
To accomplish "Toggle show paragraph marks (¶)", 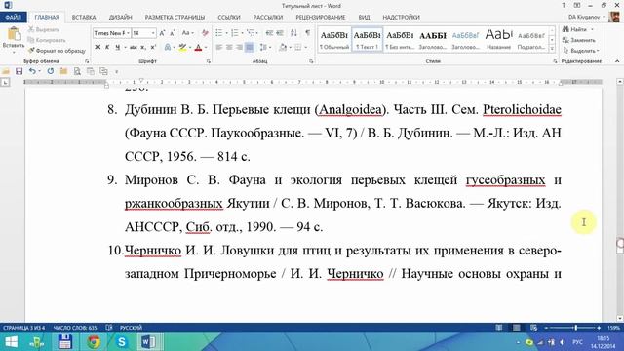I will [x=308, y=33].
